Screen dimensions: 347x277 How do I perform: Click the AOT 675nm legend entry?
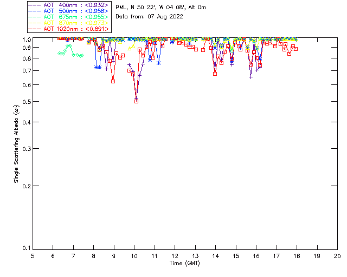[x=69, y=17]
